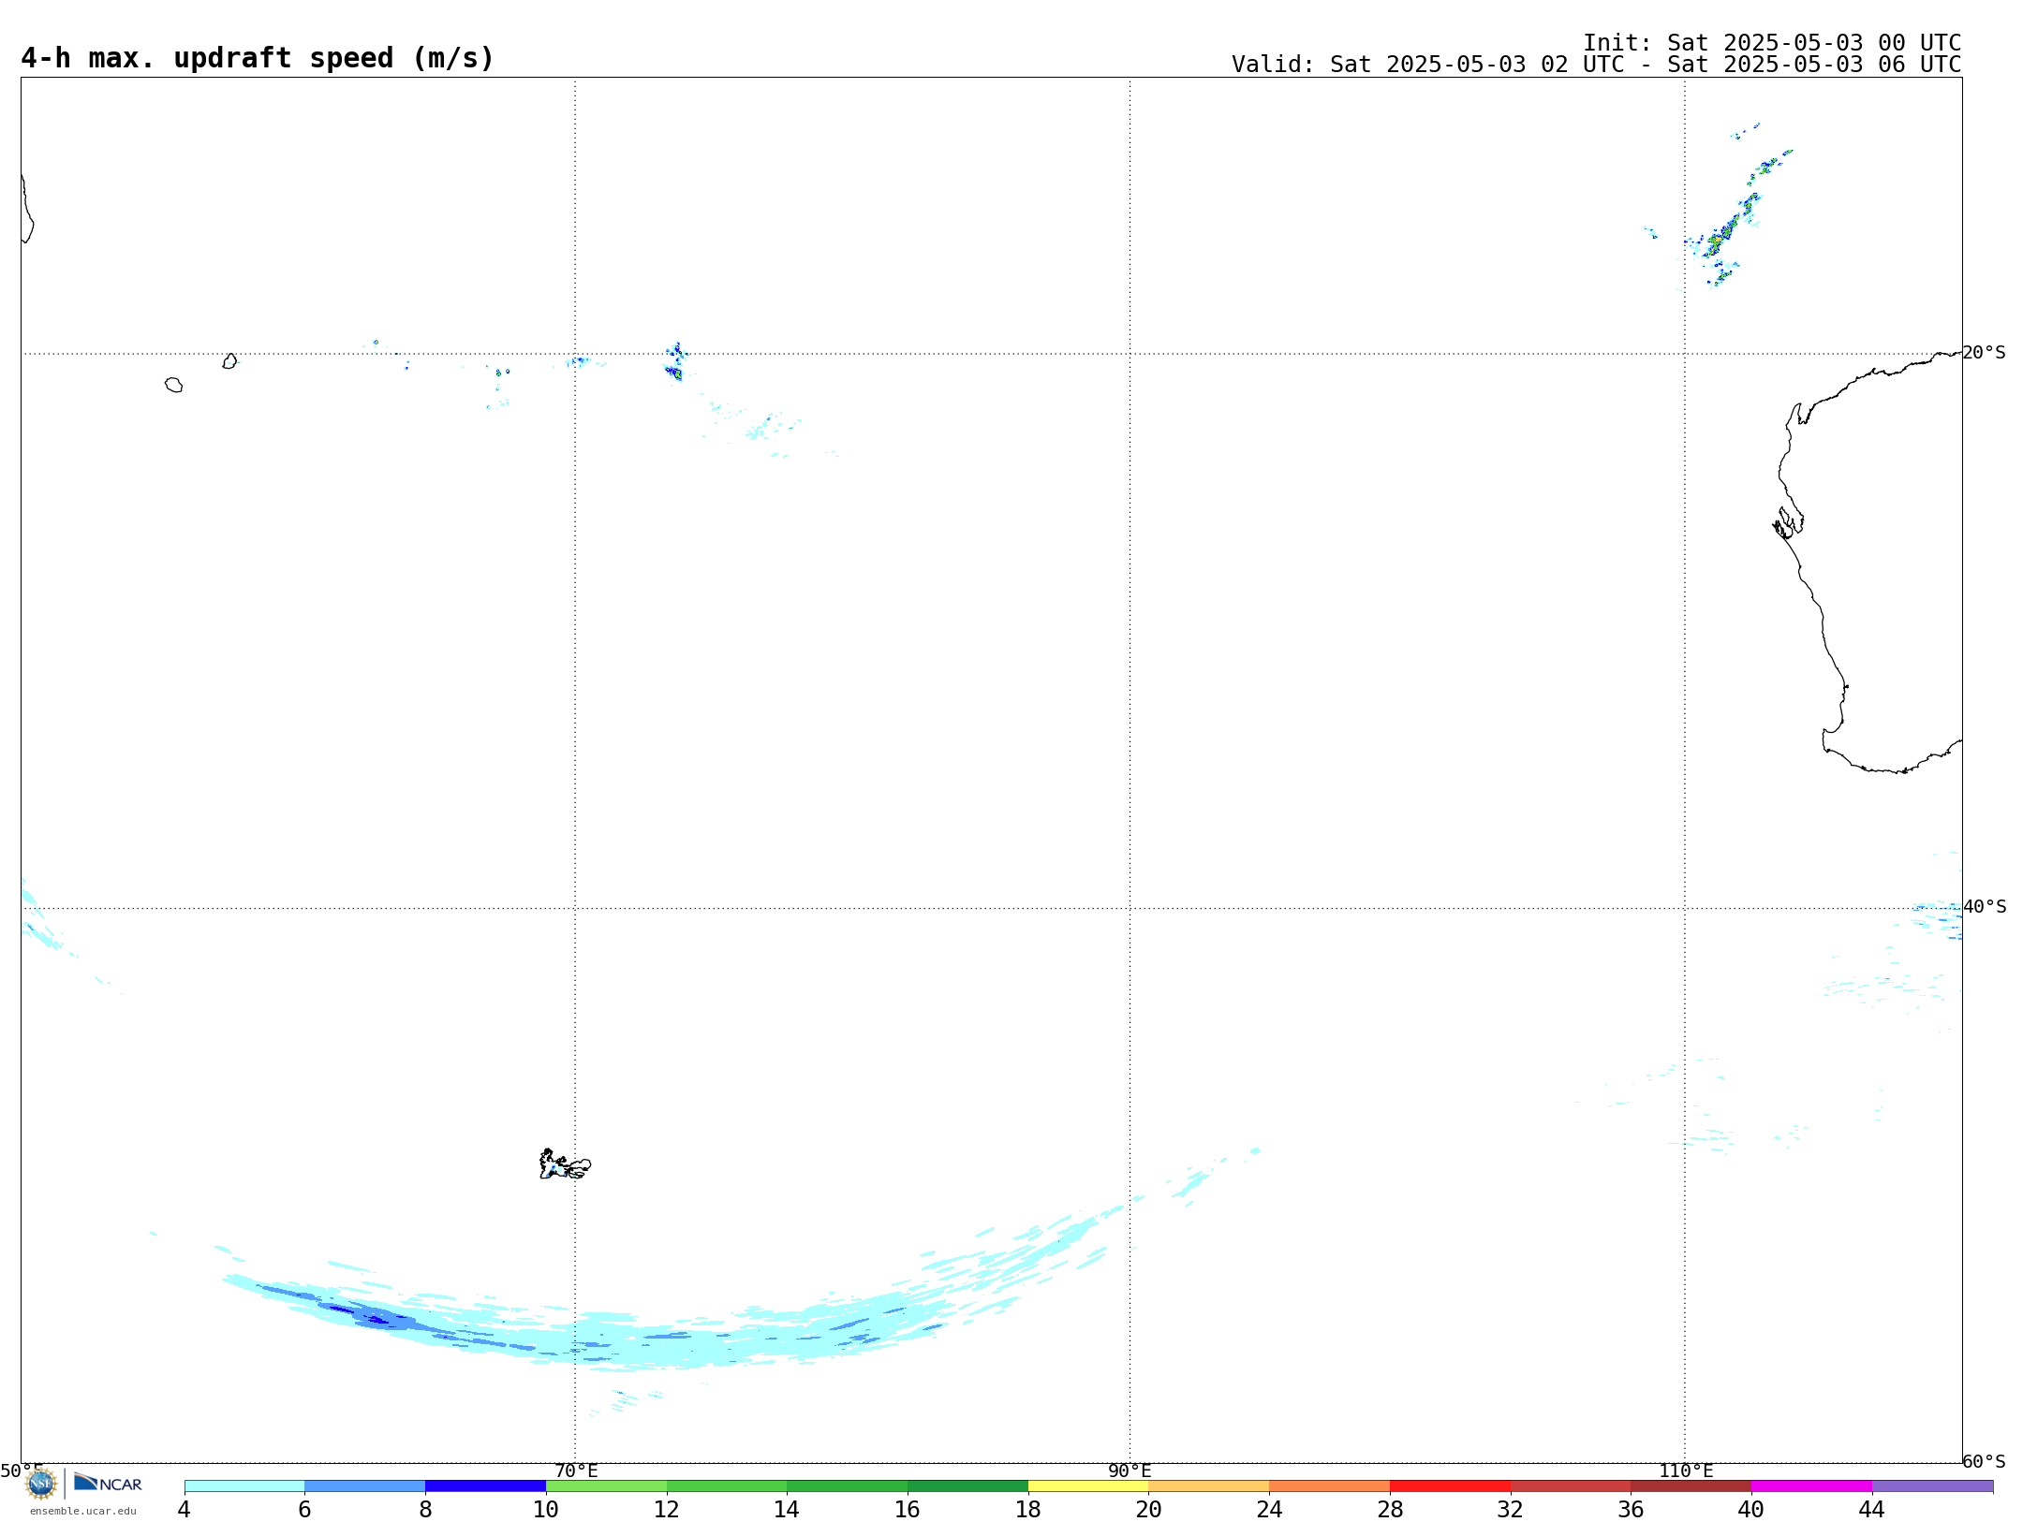
Task: Select the light green 10–12 m/s swatch
Action: pos(606,1486)
